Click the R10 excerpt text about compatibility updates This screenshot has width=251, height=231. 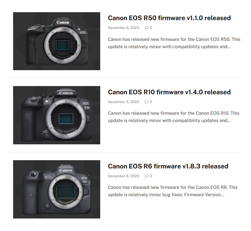174,117
